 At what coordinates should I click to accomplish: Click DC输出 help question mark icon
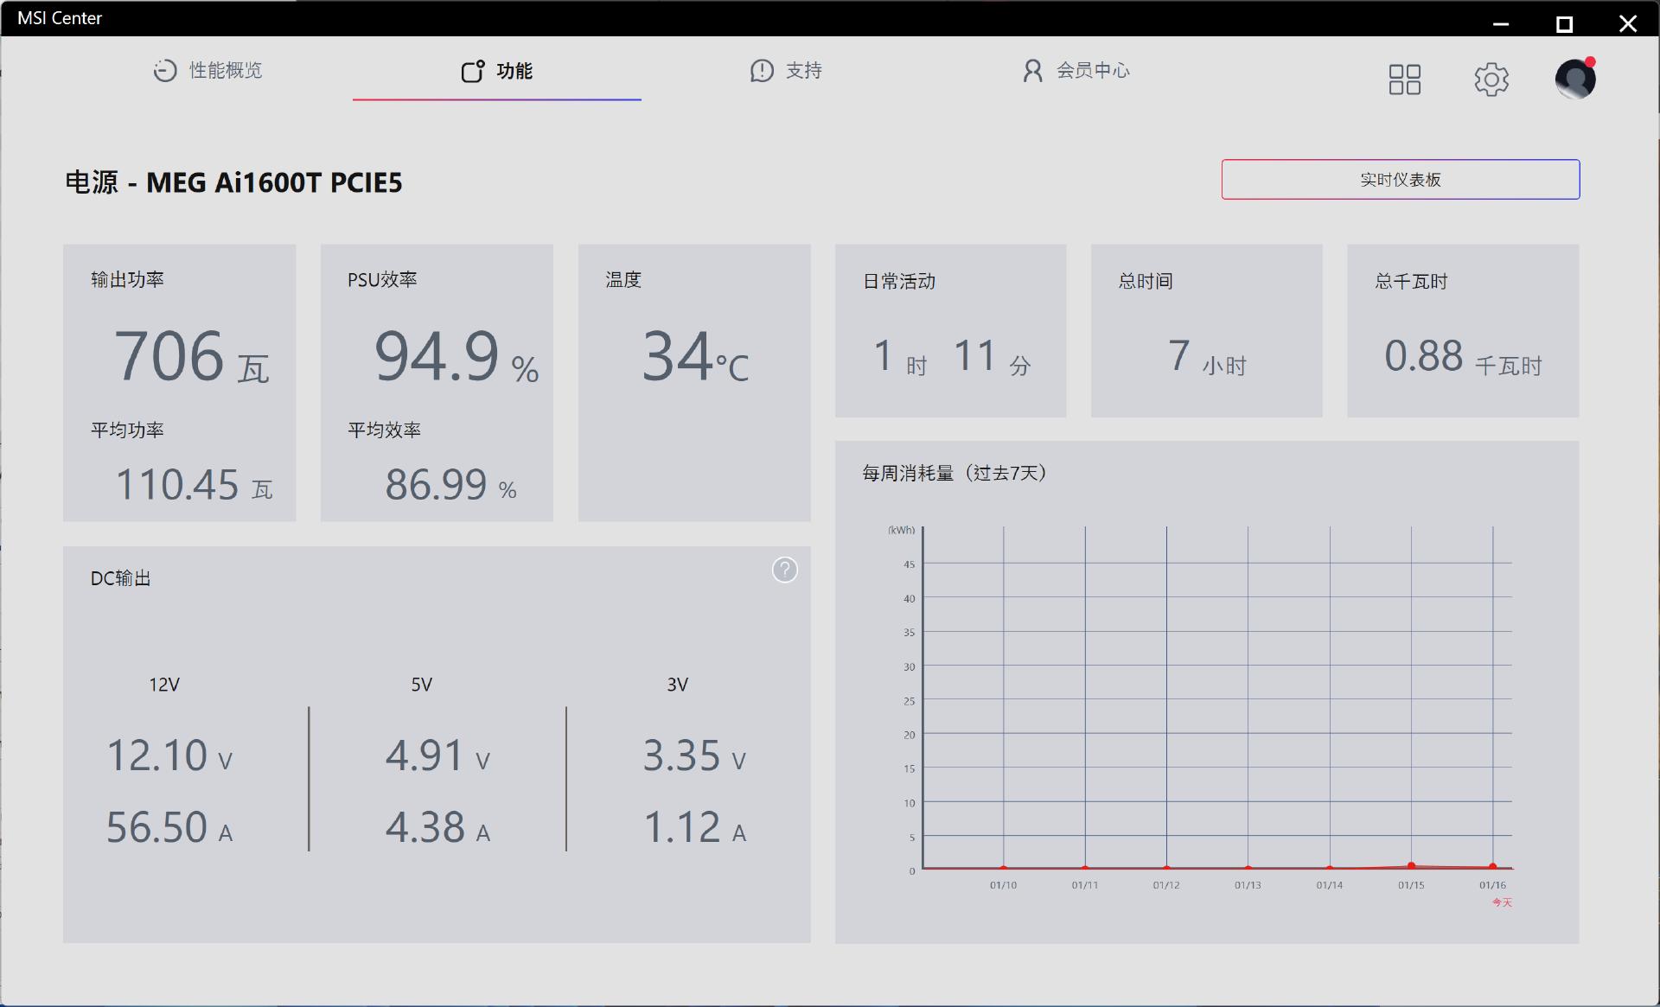tap(784, 570)
